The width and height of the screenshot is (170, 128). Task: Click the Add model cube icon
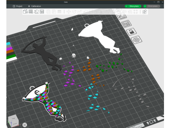25,12
